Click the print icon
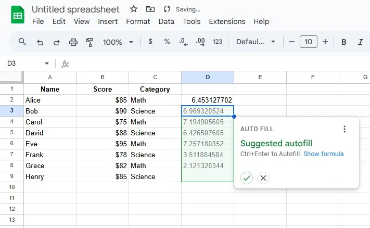The width and height of the screenshot is (370, 228). (73, 42)
